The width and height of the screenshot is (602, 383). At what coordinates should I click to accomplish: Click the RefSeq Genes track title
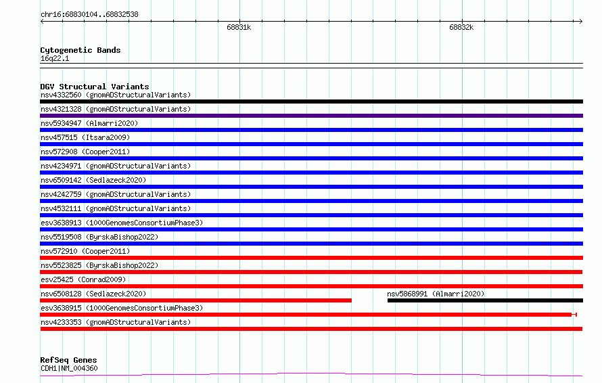click(68, 360)
